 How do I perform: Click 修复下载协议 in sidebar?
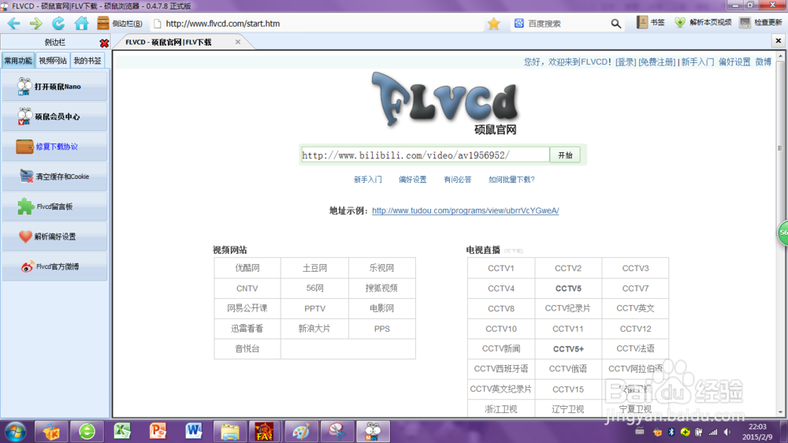[55, 147]
